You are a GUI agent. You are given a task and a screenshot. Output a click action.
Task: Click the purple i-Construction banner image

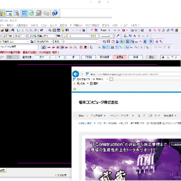(133, 160)
